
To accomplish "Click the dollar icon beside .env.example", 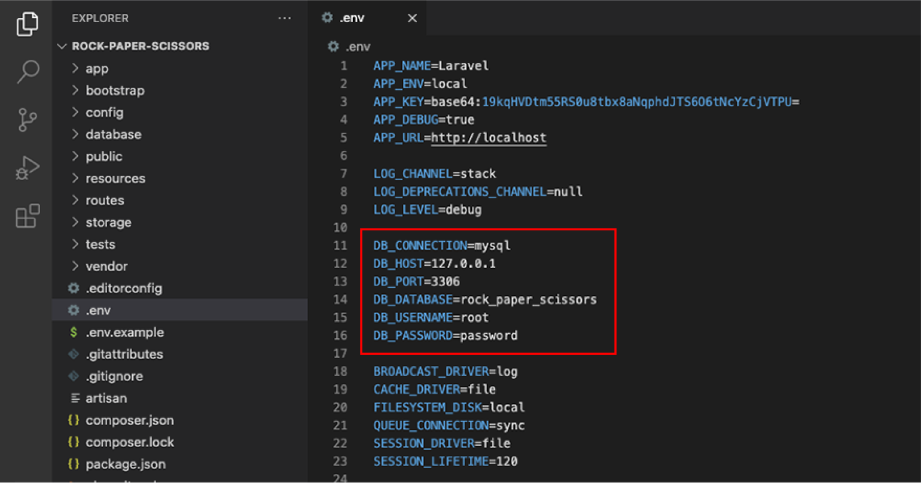I will (x=74, y=332).
